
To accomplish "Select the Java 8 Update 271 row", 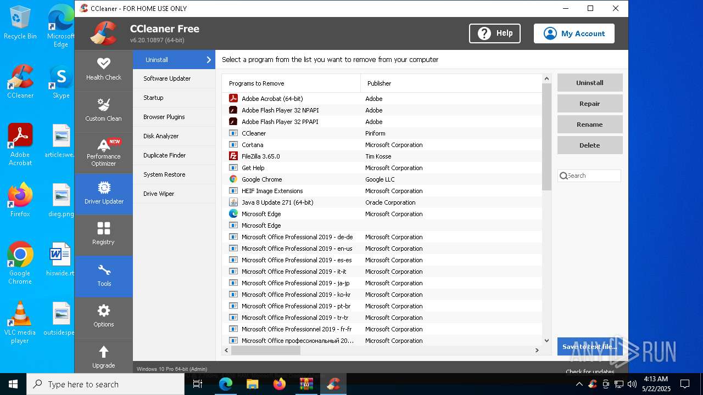I will pyautogui.click(x=382, y=202).
